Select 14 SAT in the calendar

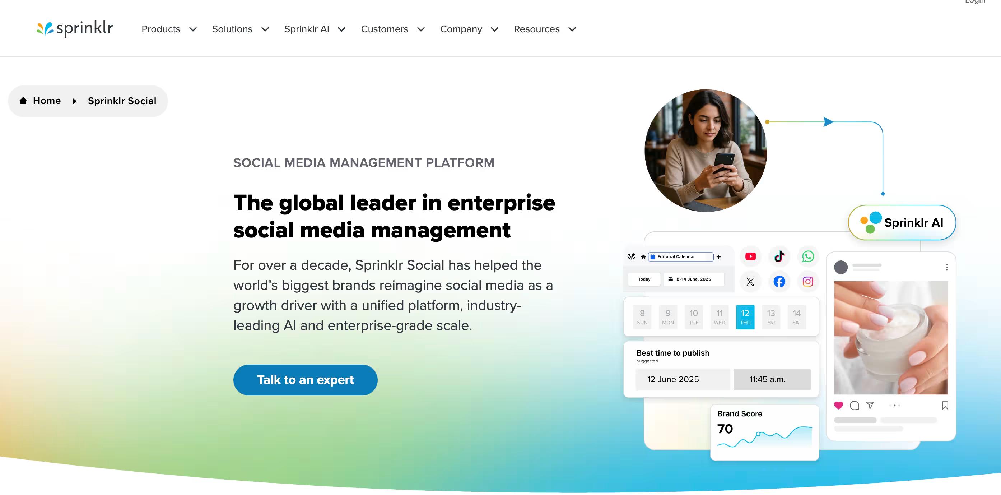point(797,317)
